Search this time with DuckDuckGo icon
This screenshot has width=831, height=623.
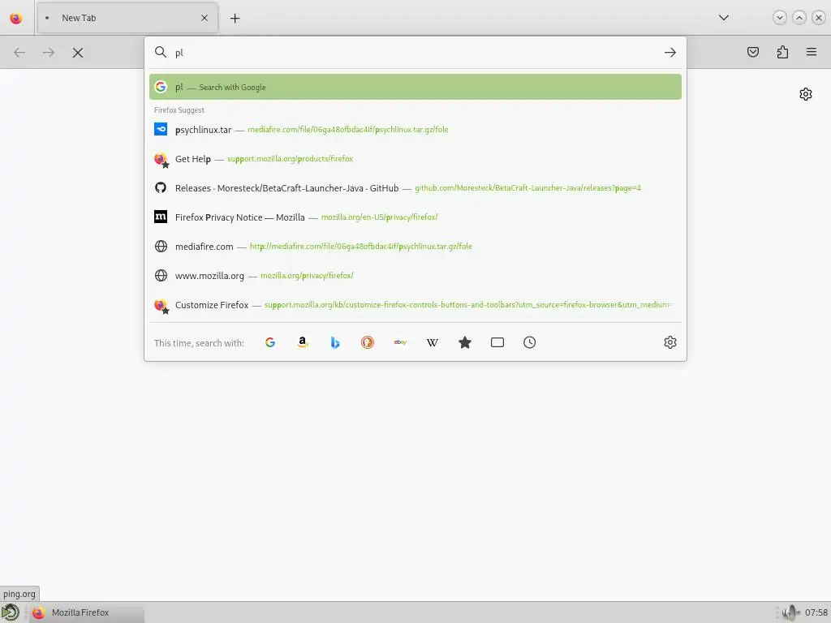(368, 343)
